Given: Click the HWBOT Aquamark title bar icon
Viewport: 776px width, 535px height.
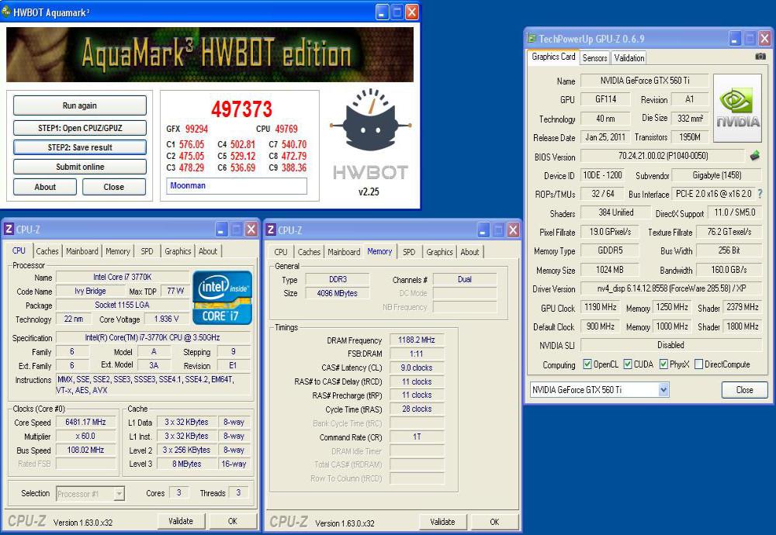Looking at the screenshot, I should click(x=6, y=11).
